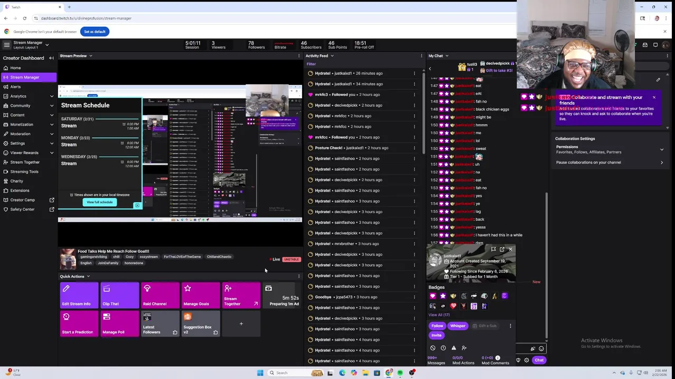Select Stream Manager in the sidebar
675x379 pixels.
pyautogui.click(x=29, y=77)
